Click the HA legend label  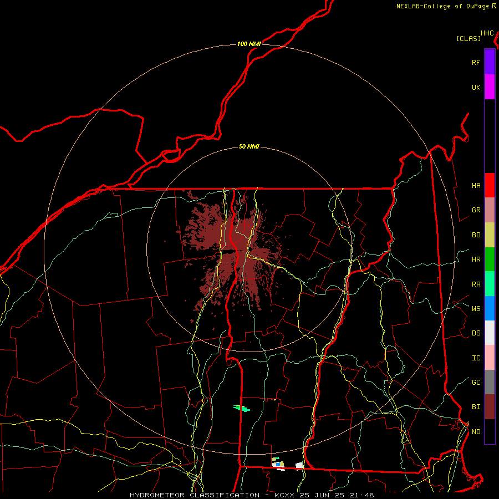point(476,185)
